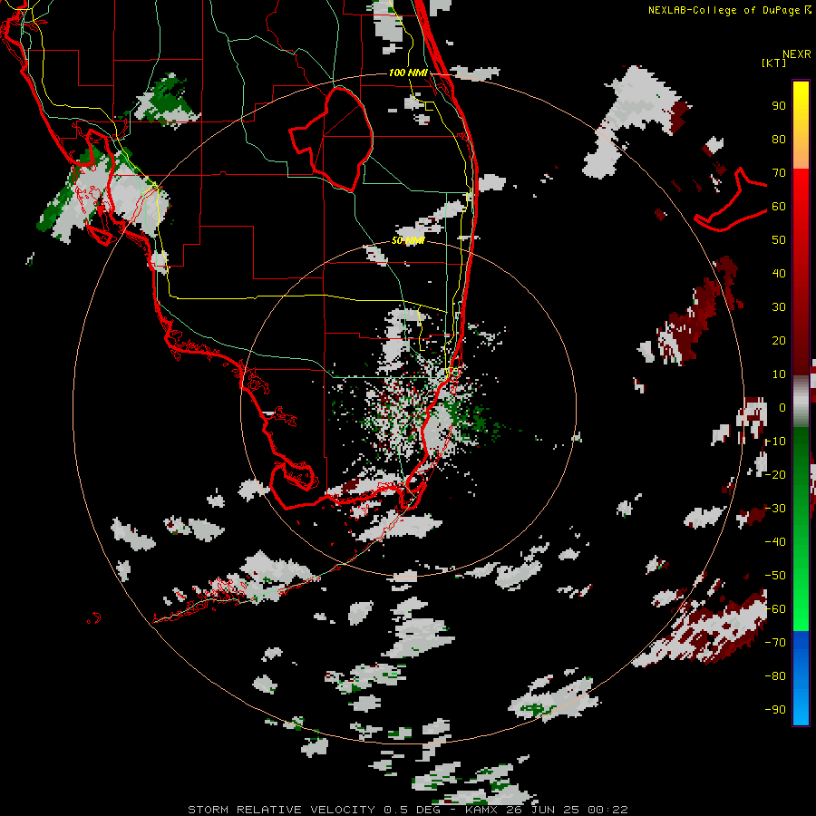Click the -60 value on velocity scale

(x=775, y=609)
